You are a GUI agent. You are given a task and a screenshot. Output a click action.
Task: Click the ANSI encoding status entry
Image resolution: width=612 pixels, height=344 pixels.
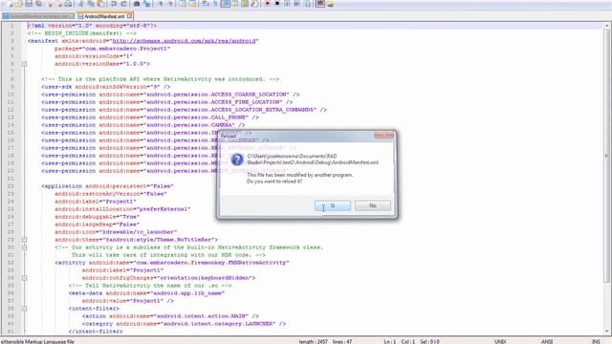[546, 341]
